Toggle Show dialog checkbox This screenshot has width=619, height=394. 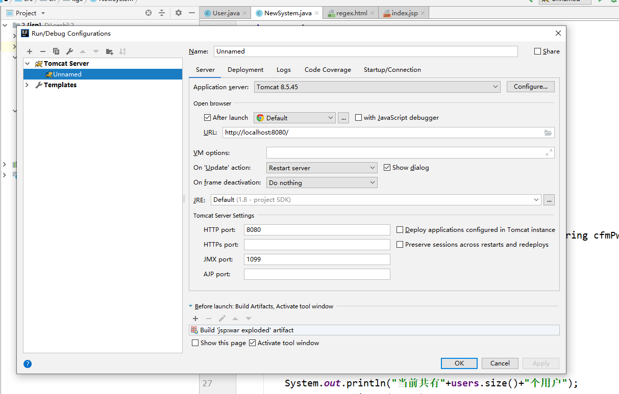coord(387,168)
